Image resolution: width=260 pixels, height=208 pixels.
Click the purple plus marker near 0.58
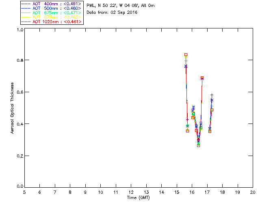(212, 95)
